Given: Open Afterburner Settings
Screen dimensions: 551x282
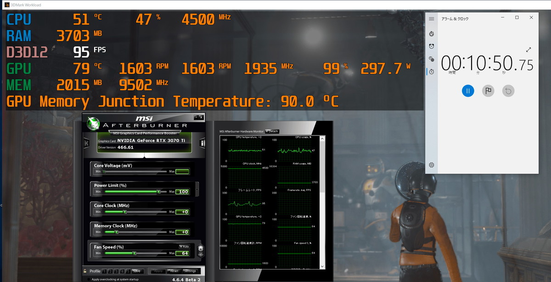Looking at the screenshot, I should 190,271.
